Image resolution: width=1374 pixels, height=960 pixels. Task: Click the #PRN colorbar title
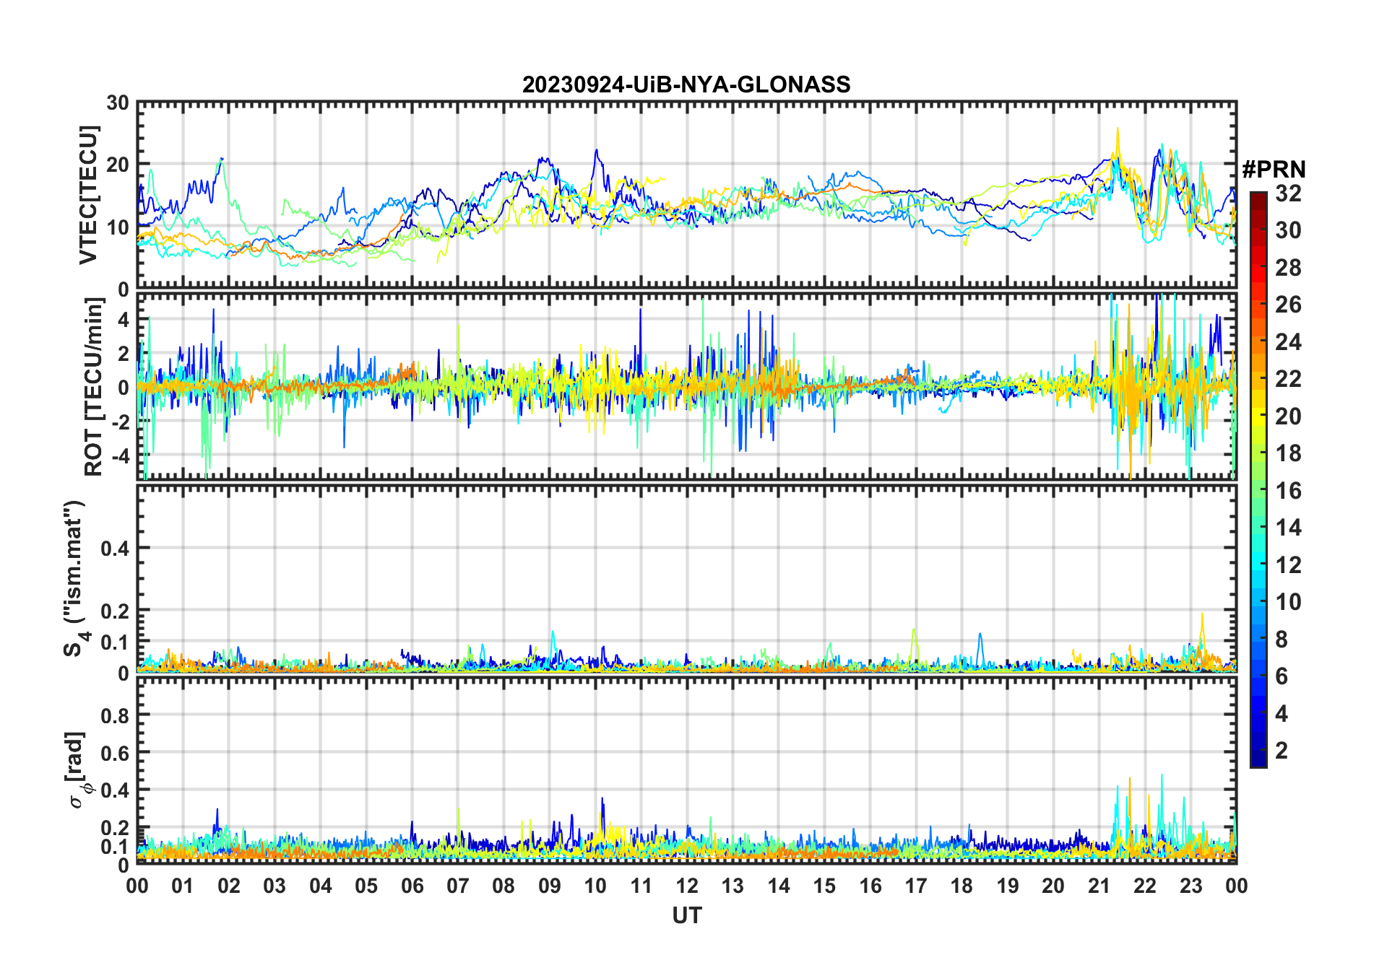pos(1274,170)
